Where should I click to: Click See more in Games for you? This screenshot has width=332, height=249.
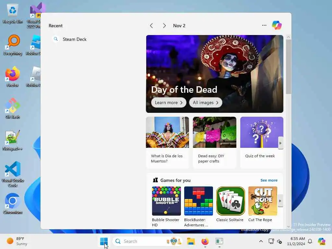269,180
